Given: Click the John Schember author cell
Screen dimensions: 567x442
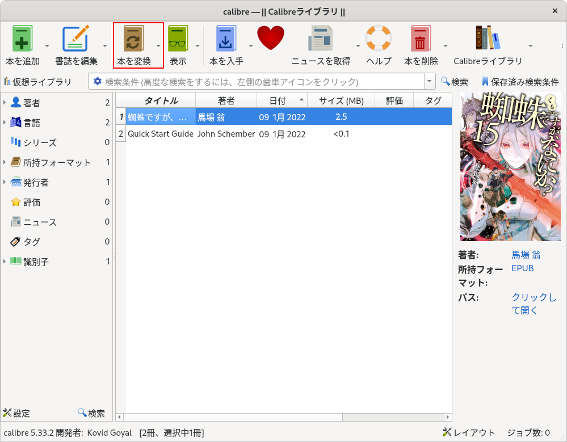Looking at the screenshot, I should pyautogui.click(x=226, y=134).
